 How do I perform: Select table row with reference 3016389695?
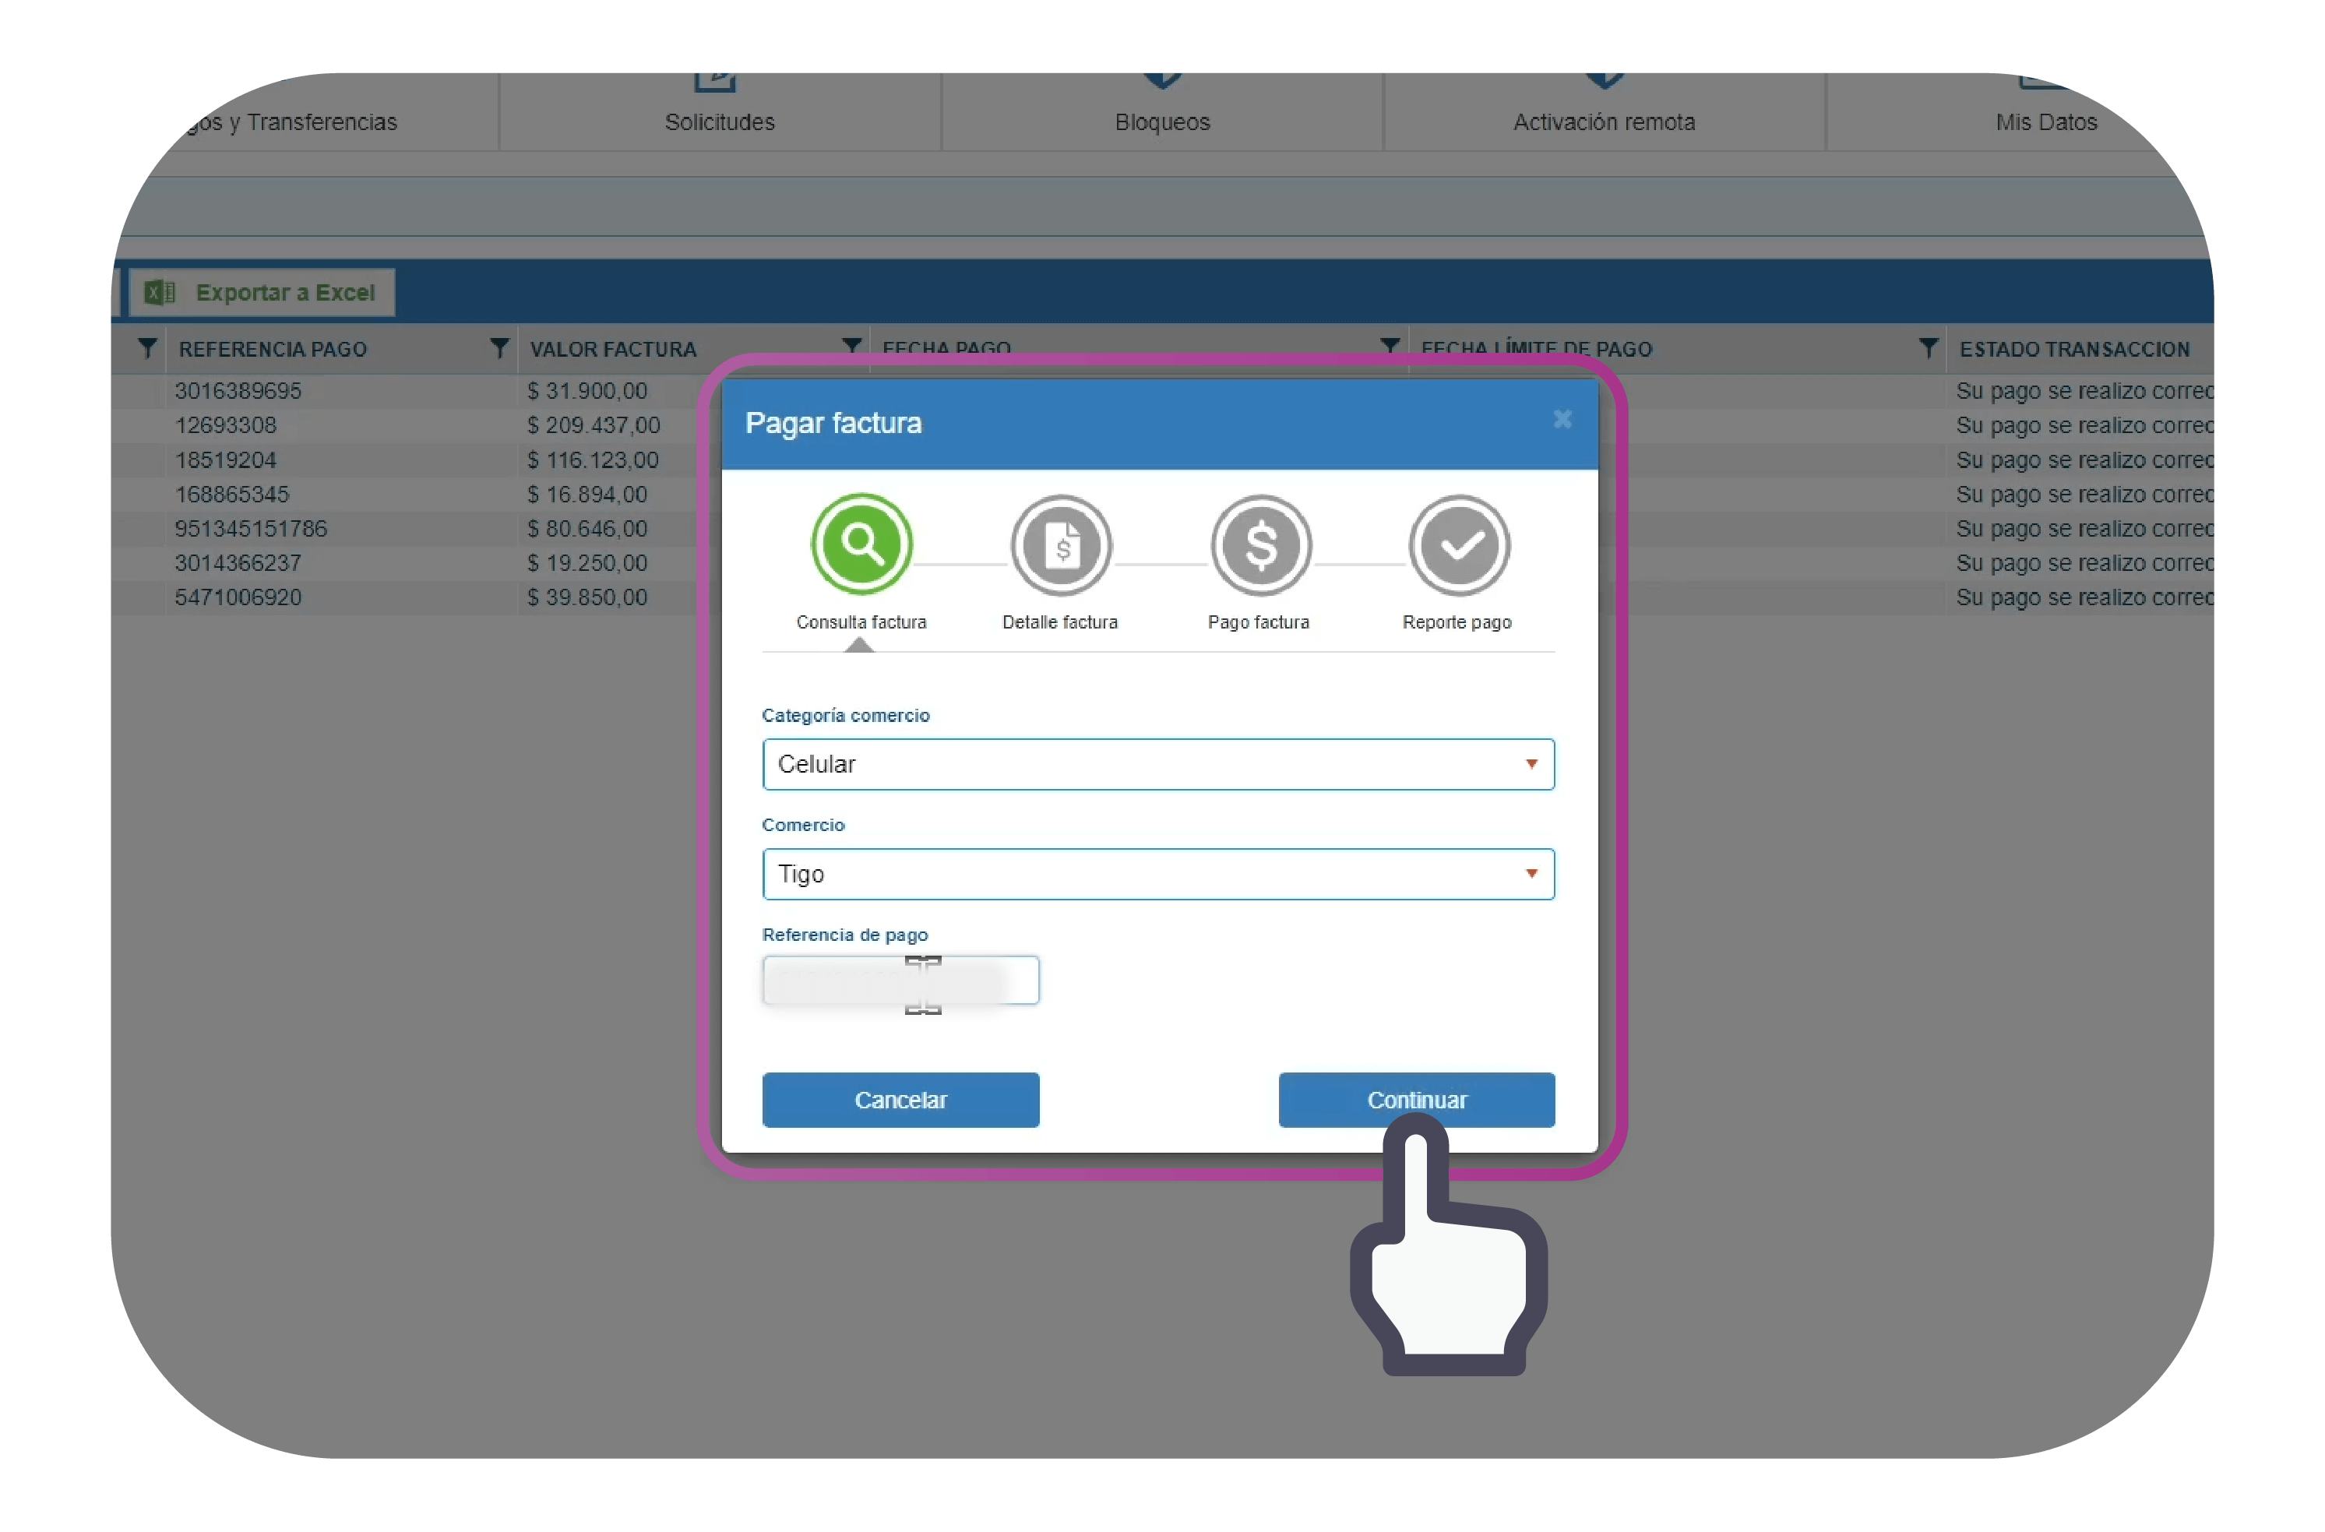pyautogui.click(x=238, y=391)
